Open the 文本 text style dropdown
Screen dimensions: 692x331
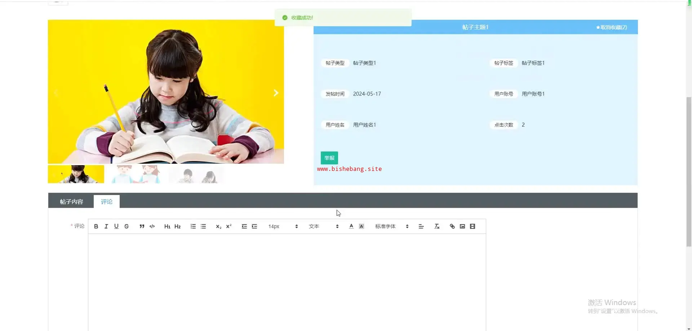point(324,226)
